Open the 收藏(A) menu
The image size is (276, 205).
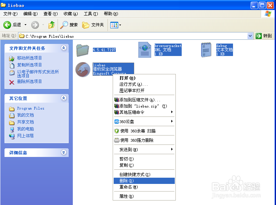coord(71,14)
